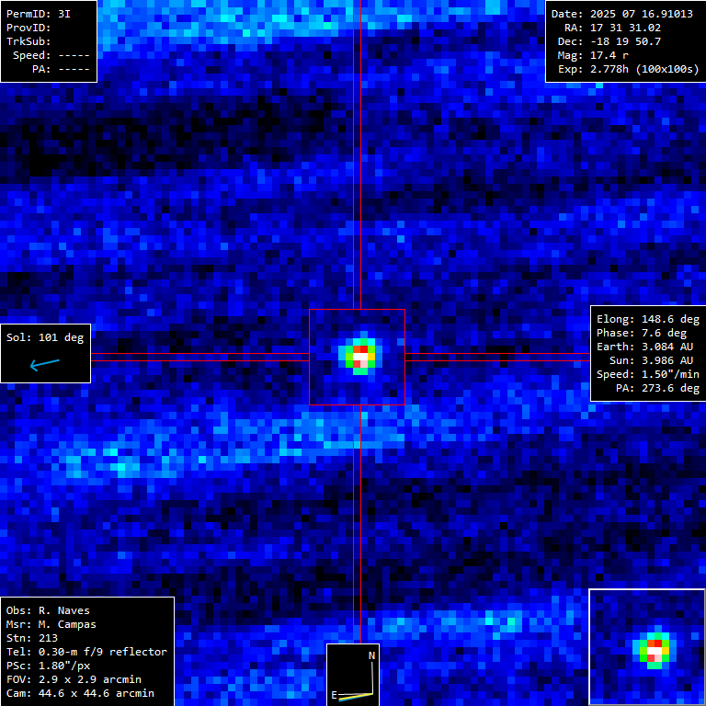The height and width of the screenshot is (706, 706).
Task: Click the 'Tel: 0.30-m f/9 reflector' line
Action: [86, 652]
